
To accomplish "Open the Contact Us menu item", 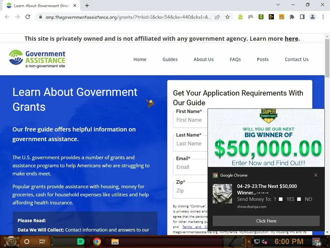I will tap(296, 59).
